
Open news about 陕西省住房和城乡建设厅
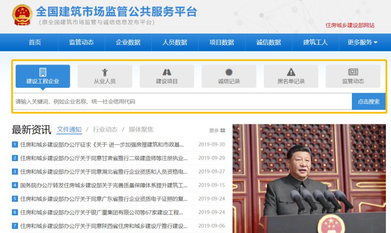tap(104, 226)
